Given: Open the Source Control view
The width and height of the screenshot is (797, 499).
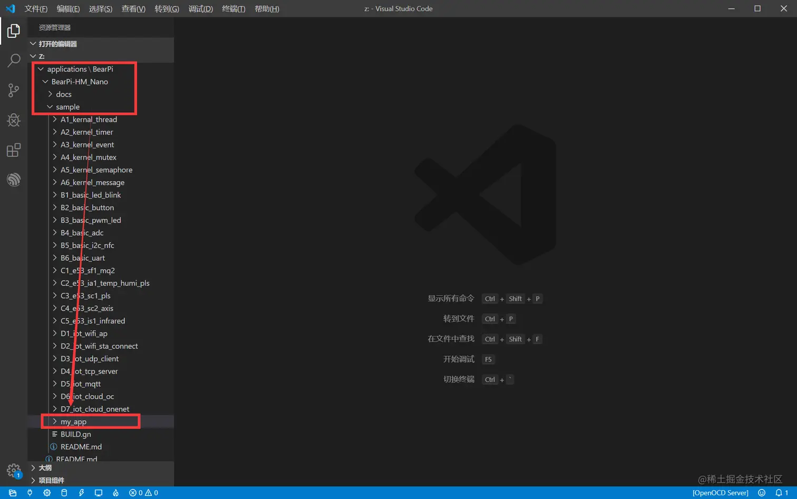Looking at the screenshot, I should pyautogui.click(x=14, y=90).
